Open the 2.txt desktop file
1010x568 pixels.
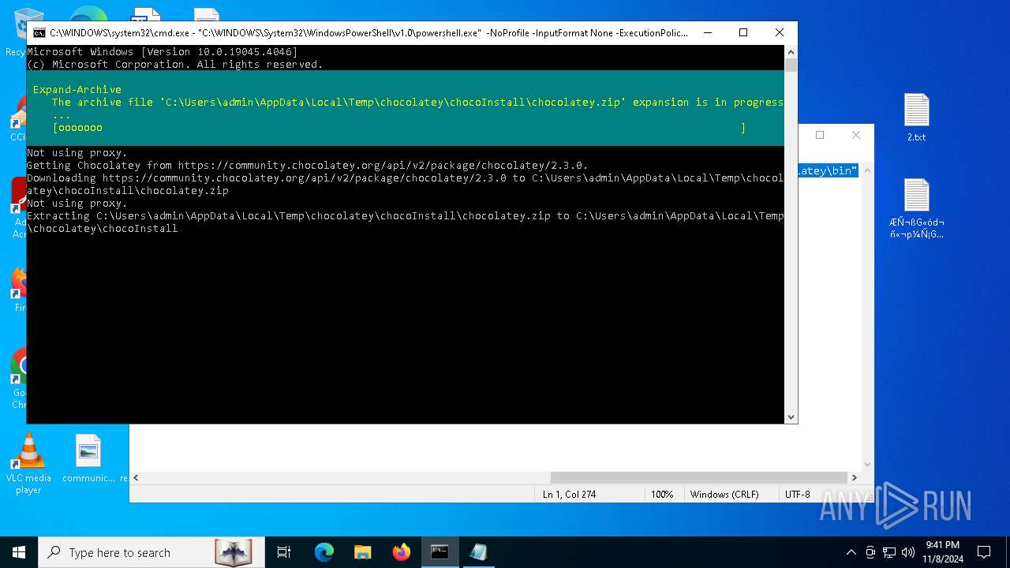[x=916, y=117]
